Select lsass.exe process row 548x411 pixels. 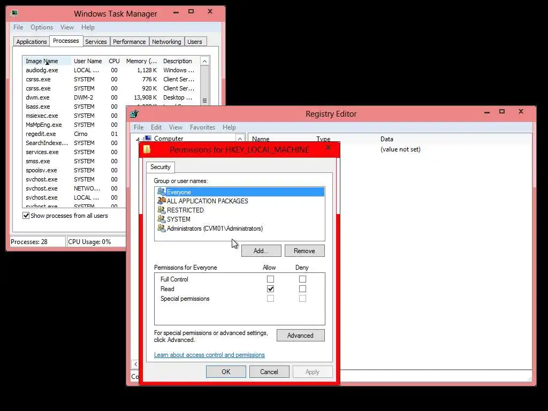[x=73, y=106]
